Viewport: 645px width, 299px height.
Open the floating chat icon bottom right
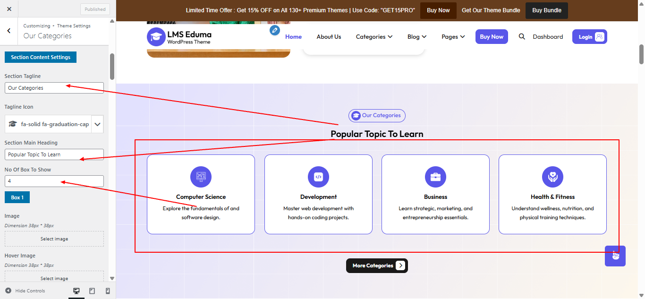pos(615,256)
